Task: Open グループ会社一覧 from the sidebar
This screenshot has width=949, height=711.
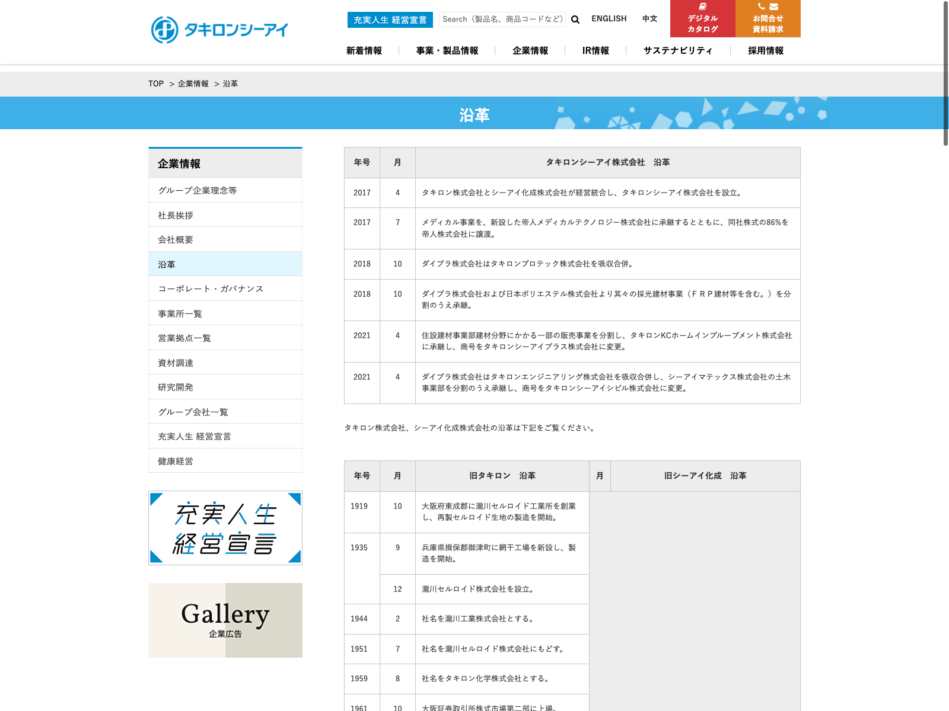Action: point(225,412)
